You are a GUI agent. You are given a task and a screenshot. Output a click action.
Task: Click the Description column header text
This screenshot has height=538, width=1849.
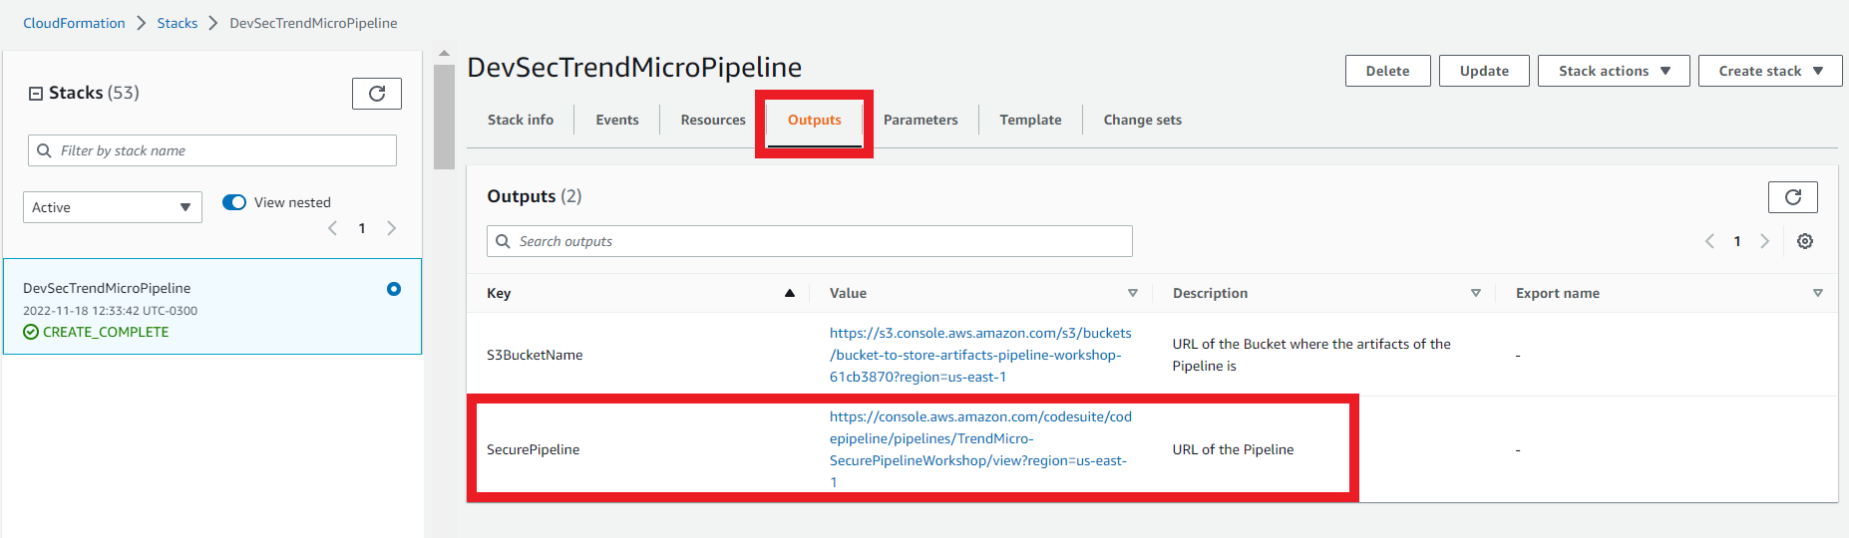pyautogui.click(x=1210, y=293)
